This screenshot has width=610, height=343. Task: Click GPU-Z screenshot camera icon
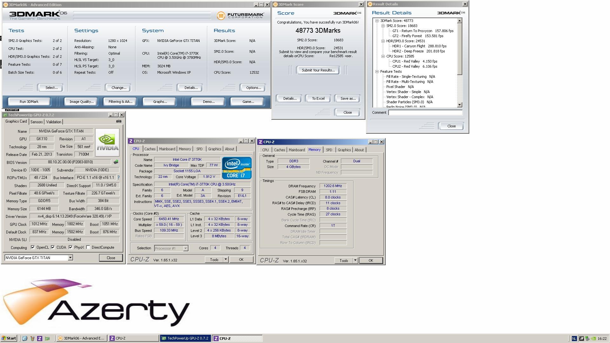[x=119, y=121]
